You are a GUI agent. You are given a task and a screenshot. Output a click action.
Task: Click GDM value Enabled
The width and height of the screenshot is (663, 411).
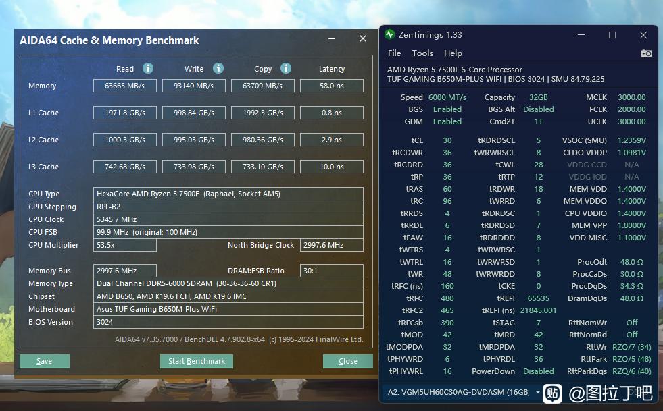[447, 121]
